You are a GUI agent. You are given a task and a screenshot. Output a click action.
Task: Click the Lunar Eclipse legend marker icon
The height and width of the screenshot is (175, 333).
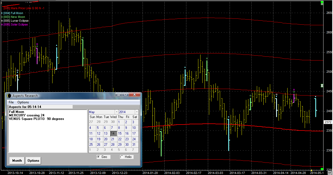2,21
